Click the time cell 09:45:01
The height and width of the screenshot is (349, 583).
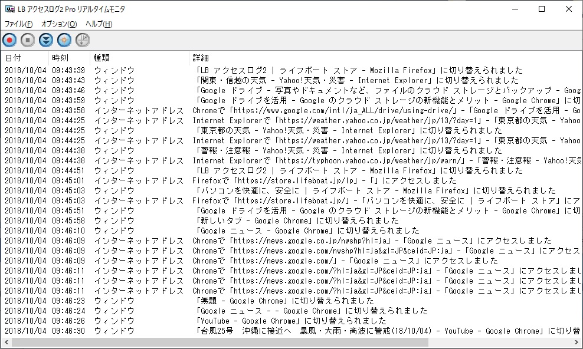pos(68,180)
